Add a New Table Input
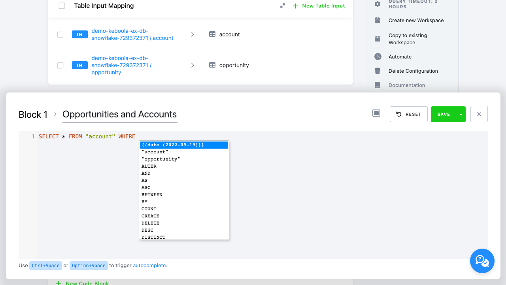 tap(319, 6)
